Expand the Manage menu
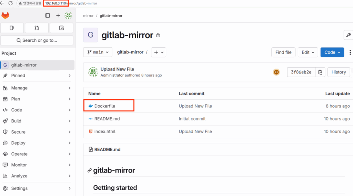The height and width of the screenshot is (196, 353). (x=37, y=88)
